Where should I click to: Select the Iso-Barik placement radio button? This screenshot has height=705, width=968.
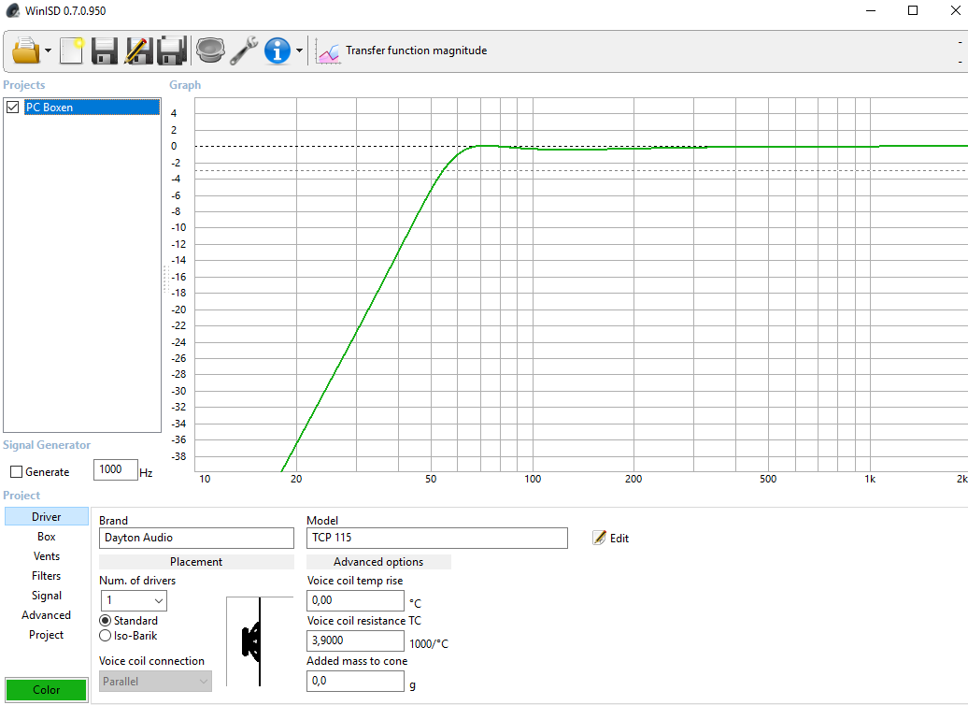pos(105,635)
